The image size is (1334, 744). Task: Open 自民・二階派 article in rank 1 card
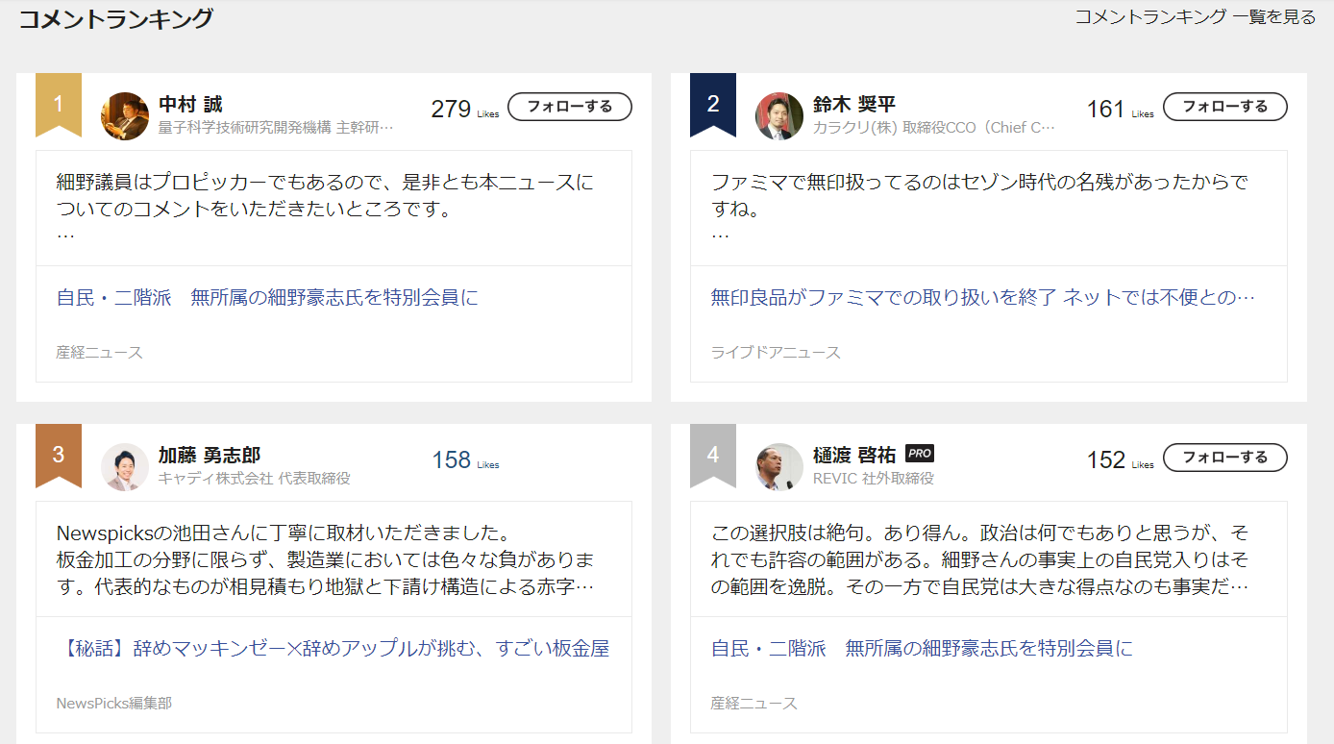(x=267, y=297)
